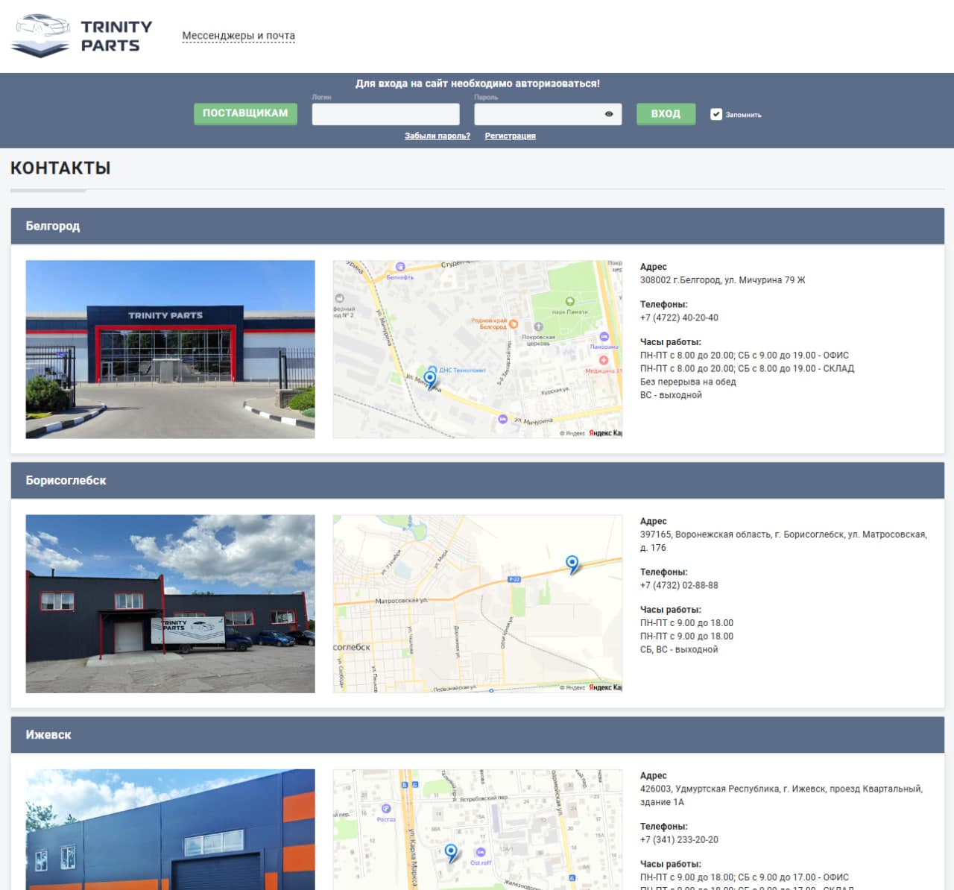
Task: Open the Borisoglebsk warehouse photo
Action: (x=170, y=604)
